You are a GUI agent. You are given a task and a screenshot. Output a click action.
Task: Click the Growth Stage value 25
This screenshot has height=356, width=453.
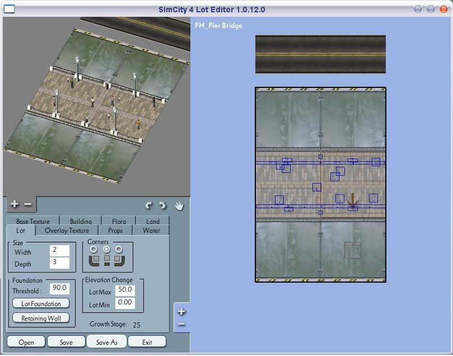(x=137, y=325)
